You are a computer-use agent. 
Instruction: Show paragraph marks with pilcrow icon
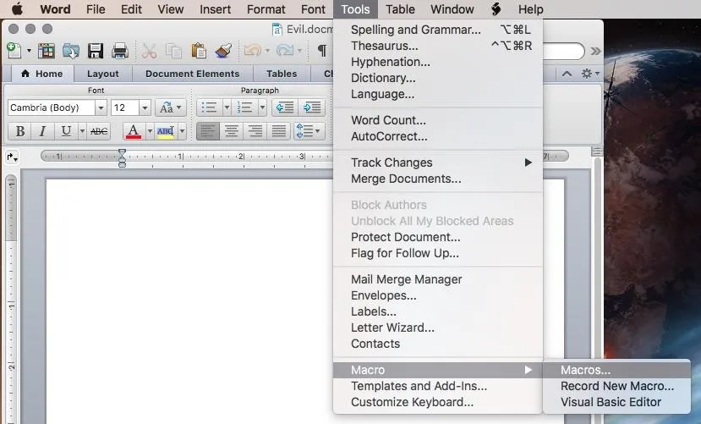[322, 51]
